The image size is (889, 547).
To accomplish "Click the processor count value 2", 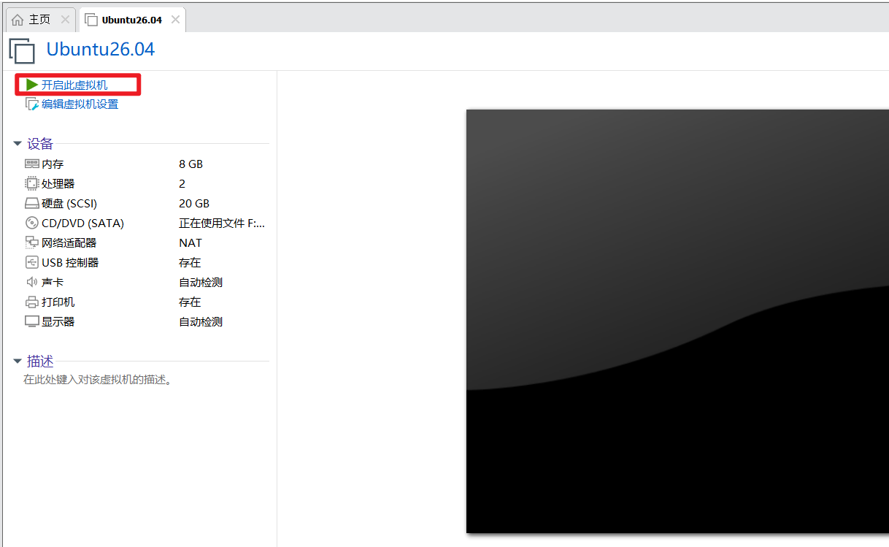I will tap(182, 183).
